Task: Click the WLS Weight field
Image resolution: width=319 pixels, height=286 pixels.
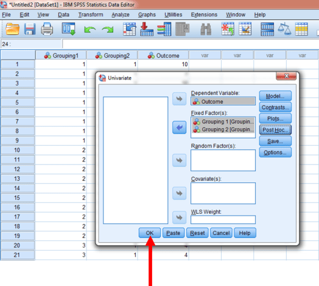Action: click(x=223, y=220)
